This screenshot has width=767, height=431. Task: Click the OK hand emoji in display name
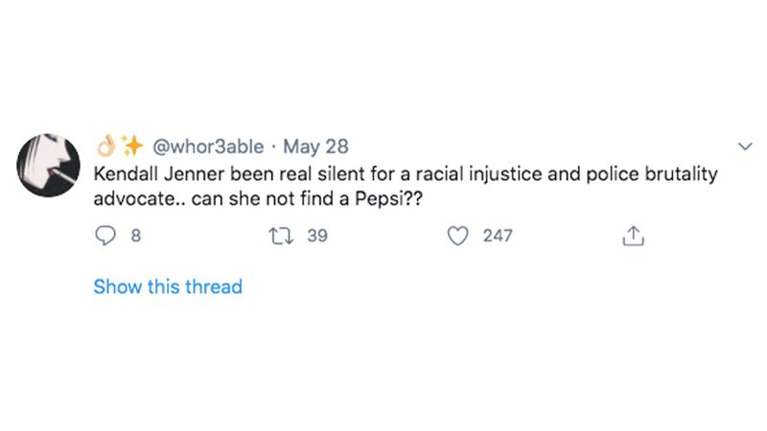[x=105, y=147]
